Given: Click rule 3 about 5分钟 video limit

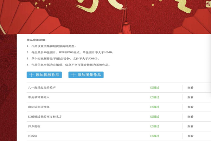Looking at the screenshot, I should coord(63,59).
